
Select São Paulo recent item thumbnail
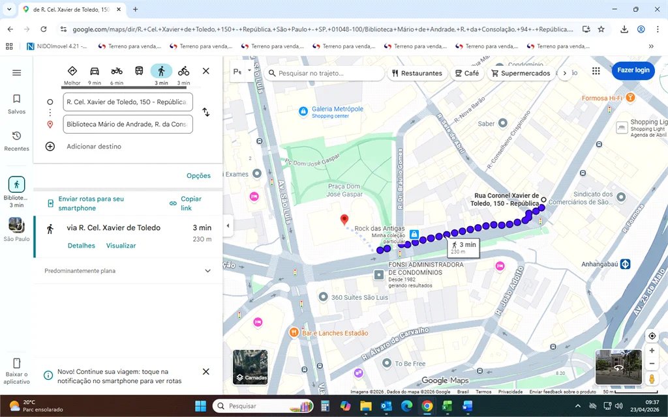click(x=16, y=225)
